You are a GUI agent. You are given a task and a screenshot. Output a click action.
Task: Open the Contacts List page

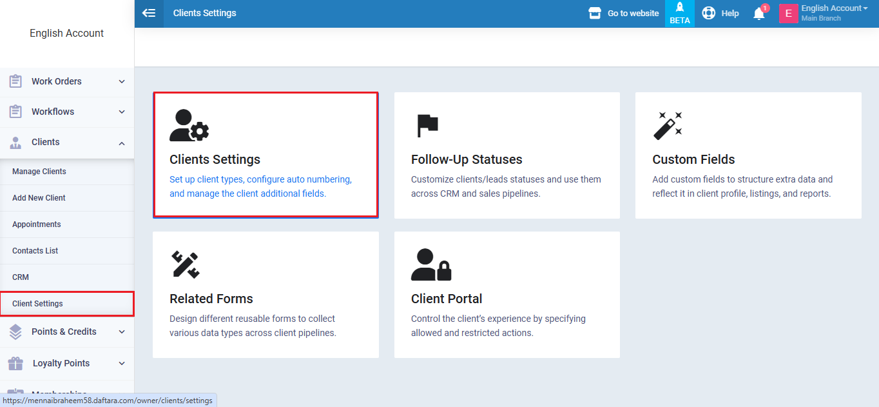35,251
